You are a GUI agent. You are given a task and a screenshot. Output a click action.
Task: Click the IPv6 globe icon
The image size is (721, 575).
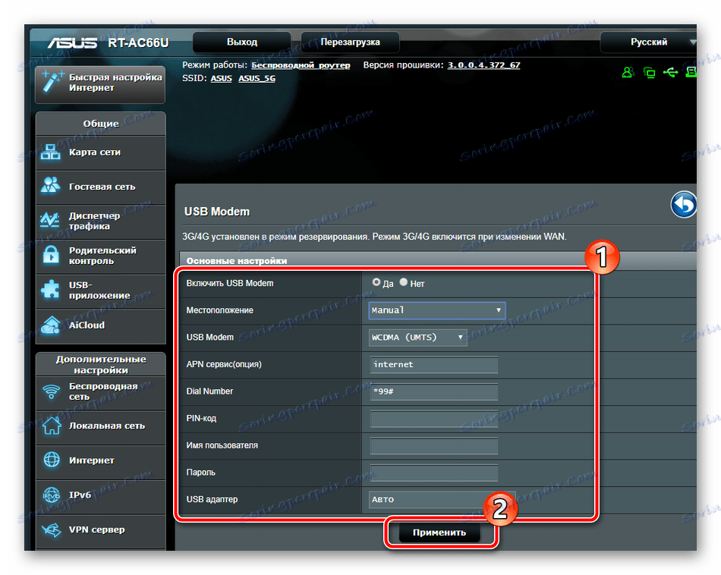click(52, 495)
